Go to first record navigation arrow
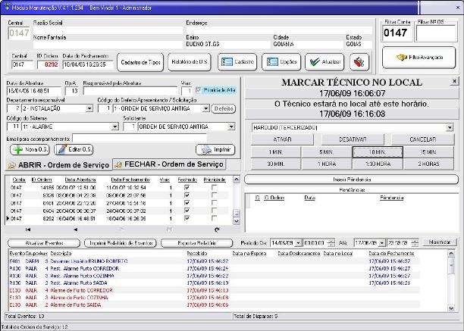The height and width of the screenshot is (331, 464). (28, 230)
